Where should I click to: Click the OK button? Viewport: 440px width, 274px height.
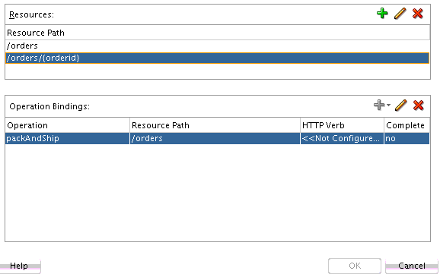(x=355, y=266)
